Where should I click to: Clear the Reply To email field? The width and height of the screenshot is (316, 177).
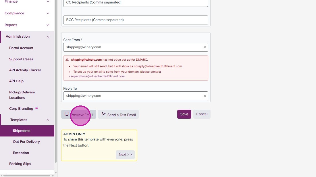pyautogui.click(x=205, y=96)
